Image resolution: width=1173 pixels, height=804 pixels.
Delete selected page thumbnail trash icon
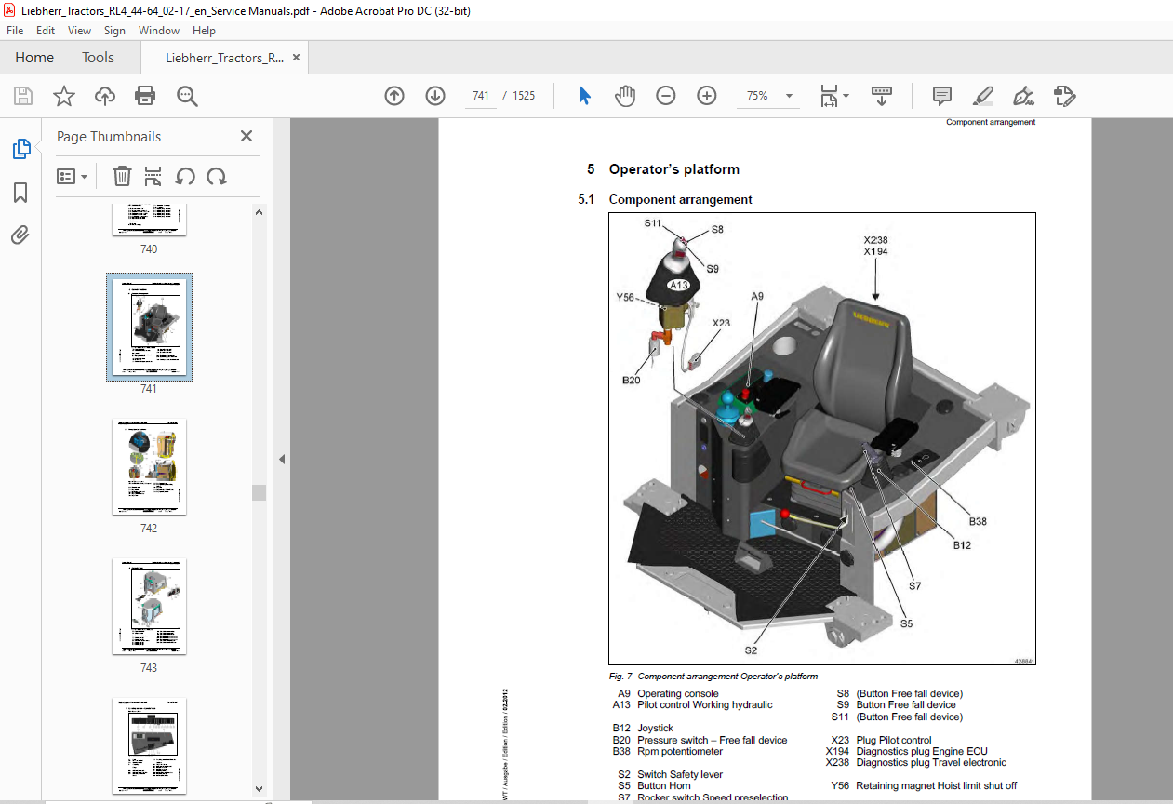coord(122,176)
